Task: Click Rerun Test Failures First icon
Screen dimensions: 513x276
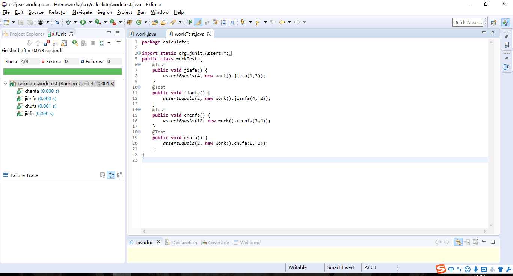Action: tap(84, 43)
